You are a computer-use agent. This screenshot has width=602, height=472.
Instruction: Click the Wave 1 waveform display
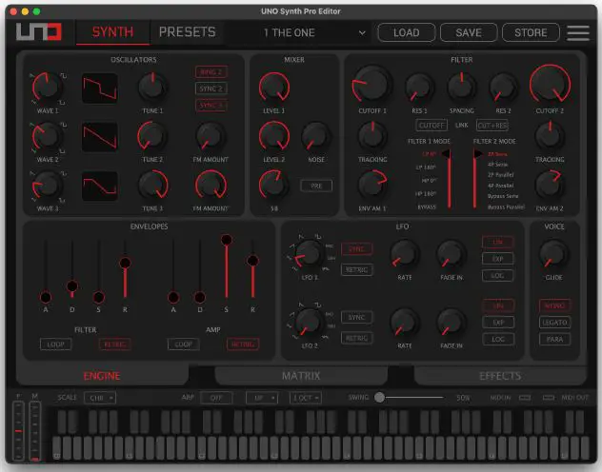pos(100,88)
